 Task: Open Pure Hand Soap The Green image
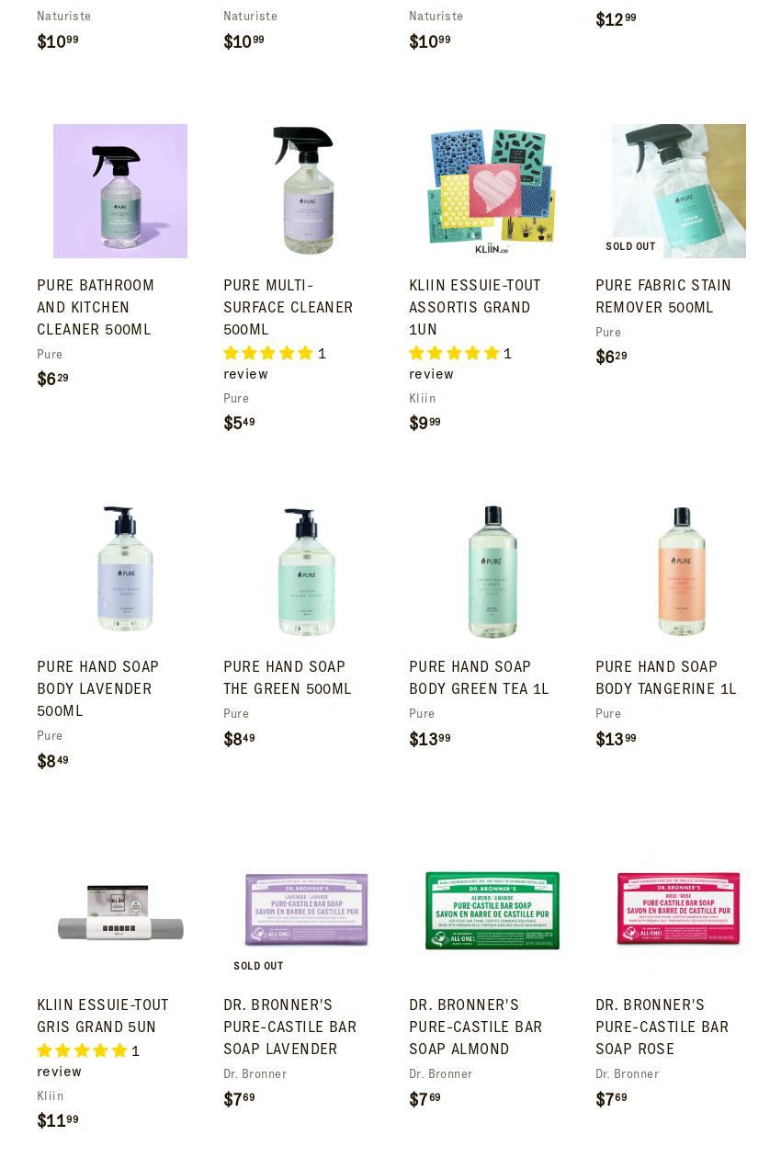coord(306,572)
